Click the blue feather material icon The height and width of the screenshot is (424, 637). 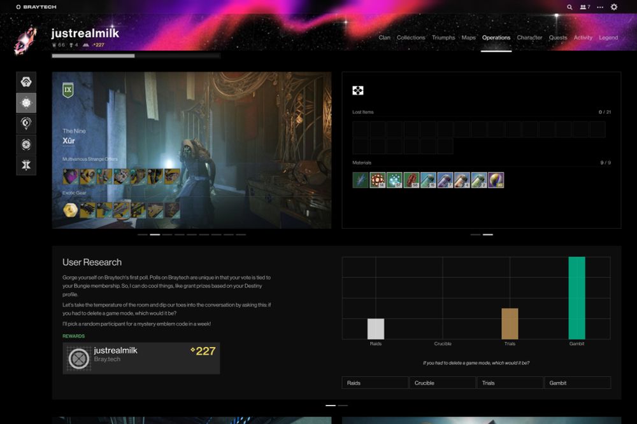pyautogui.click(x=361, y=180)
